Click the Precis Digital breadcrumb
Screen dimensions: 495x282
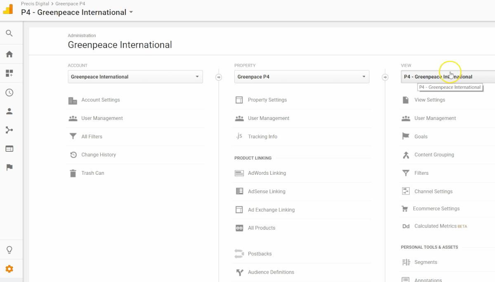coord(35,4)
